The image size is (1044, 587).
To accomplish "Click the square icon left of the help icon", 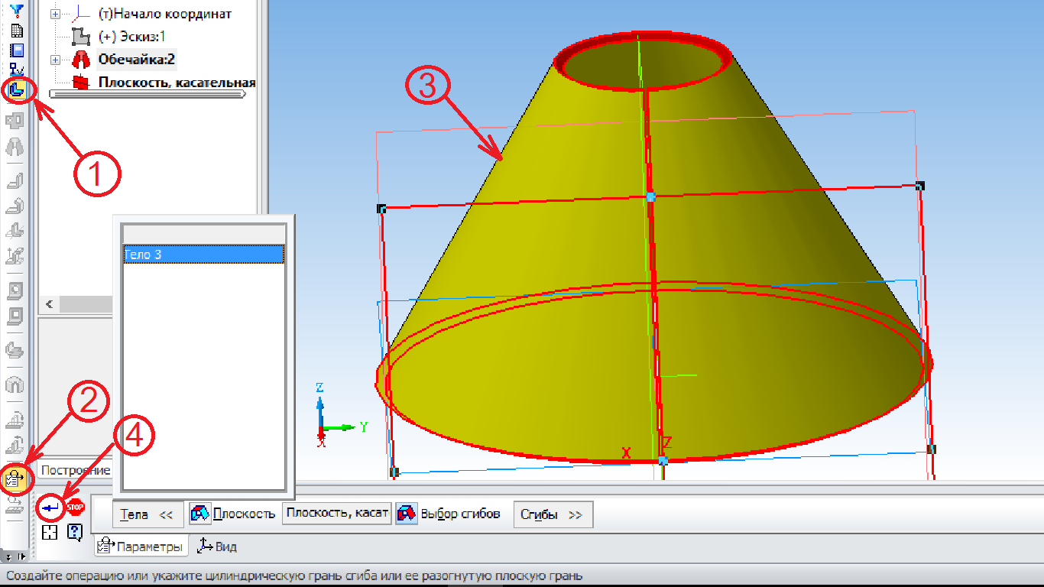I will pos(51,532).
